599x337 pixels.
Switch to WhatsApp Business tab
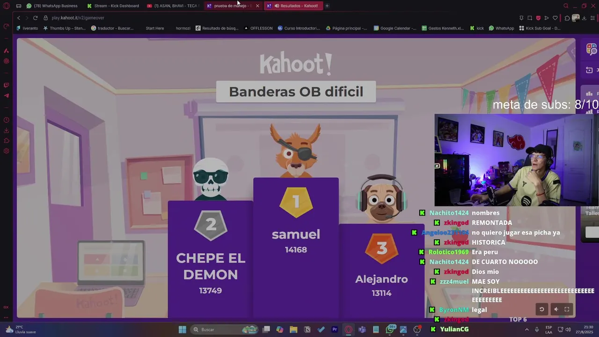point(52,6)
